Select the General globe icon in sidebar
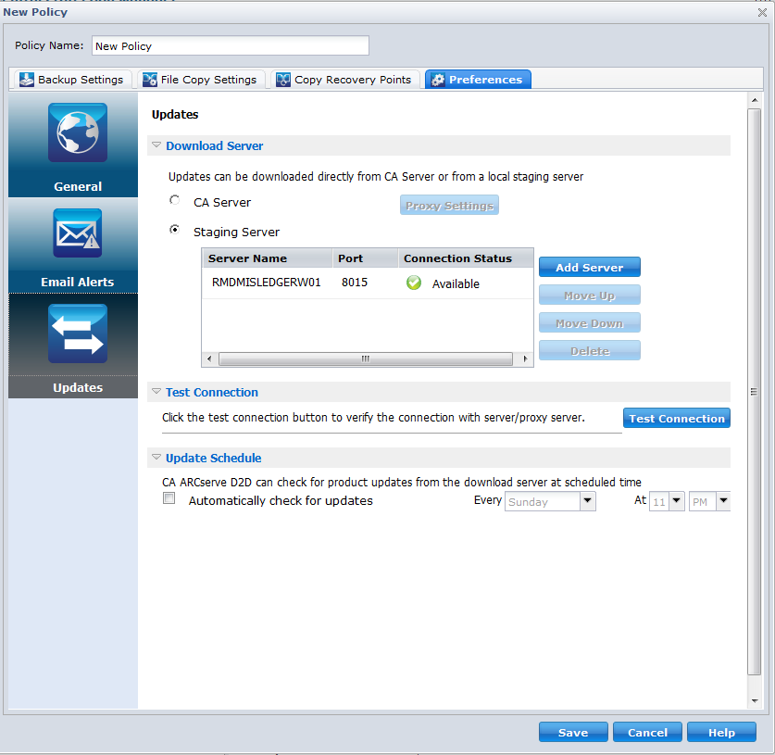 click(77, 132)
